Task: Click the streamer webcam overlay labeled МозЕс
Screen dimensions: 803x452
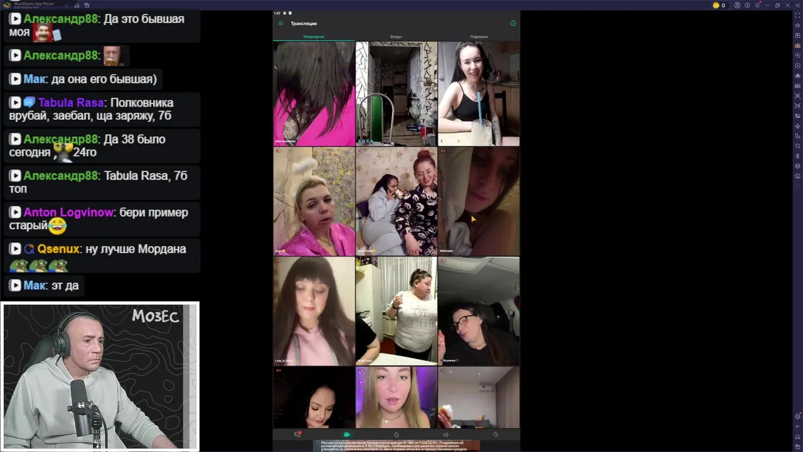Action: 100,376
